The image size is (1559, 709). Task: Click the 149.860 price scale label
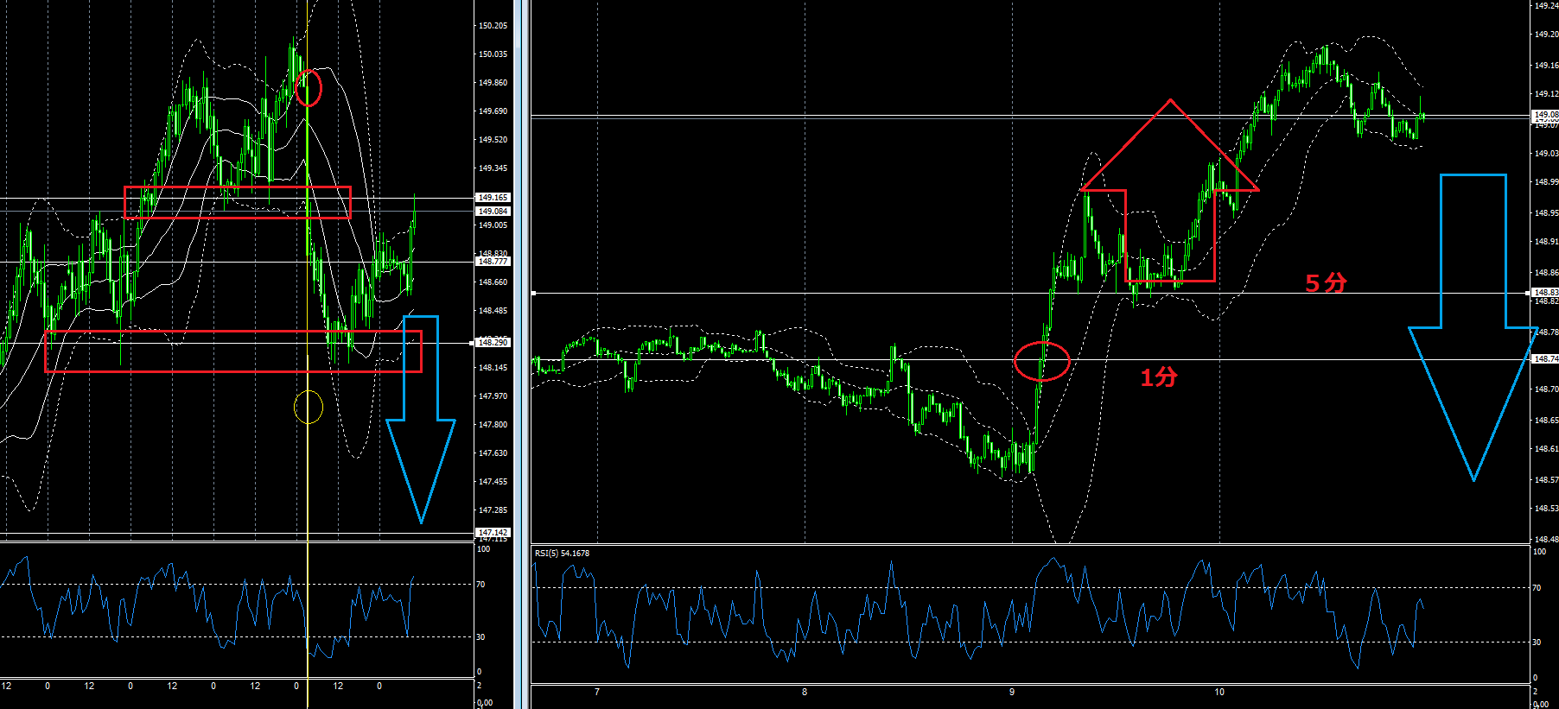493,83
